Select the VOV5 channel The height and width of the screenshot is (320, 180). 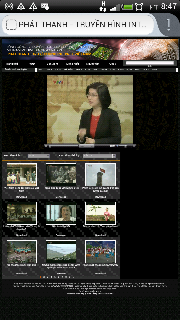tap(154, 70)
